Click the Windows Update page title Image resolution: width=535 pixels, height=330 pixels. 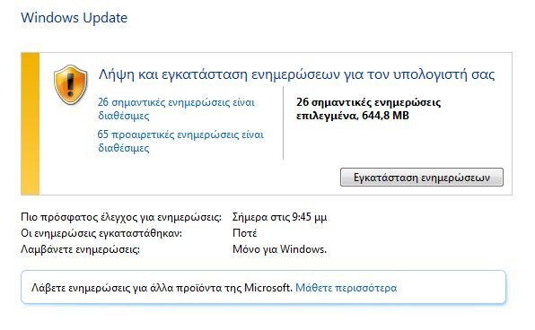(74, 17)
